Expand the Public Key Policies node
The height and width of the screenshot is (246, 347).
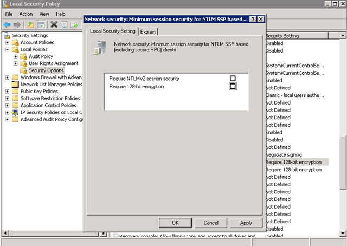(x=7, y=92)
